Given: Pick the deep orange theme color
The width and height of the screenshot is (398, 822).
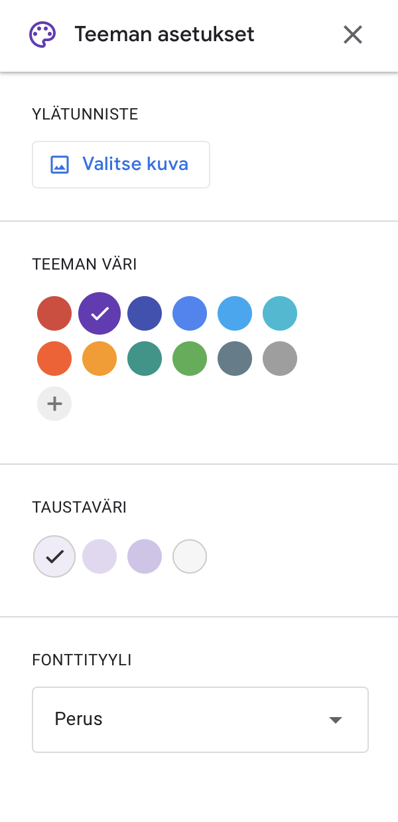Looking at the screenshot, I should pos(54,359).
